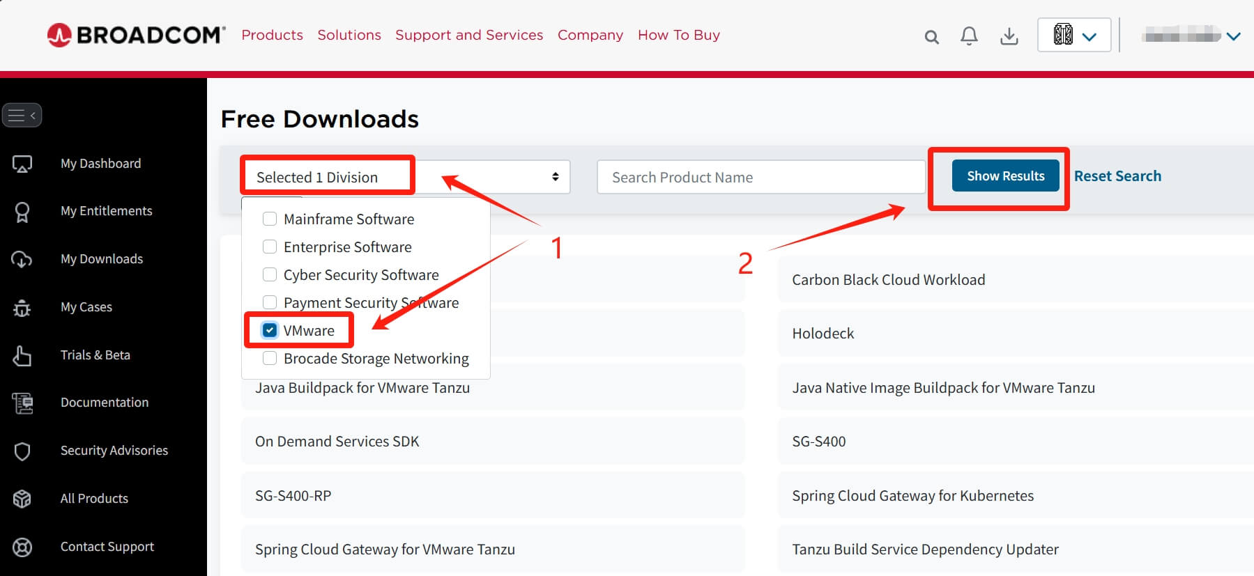This screenshot has height=576, width=1254.
Task: Click Reset Search link
Action: coord(1117,176)
